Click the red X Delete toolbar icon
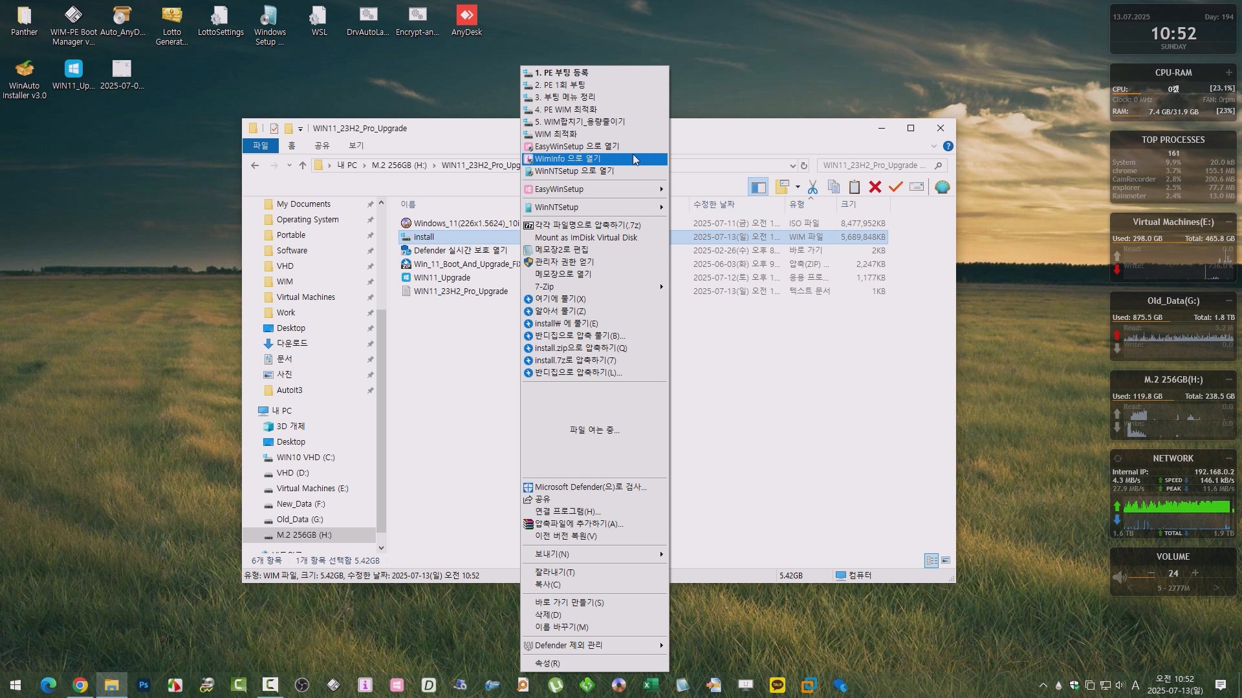 click(x=875, y=187)
